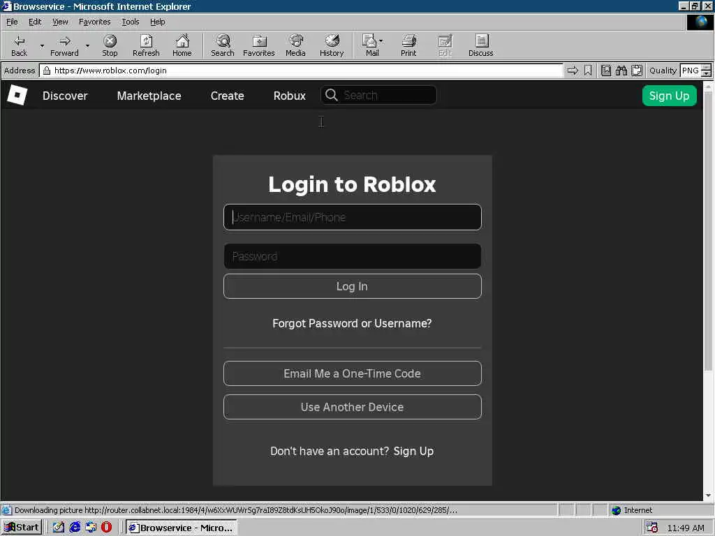Click the bookmark ribbon icon beside the Go arrow
This screenshot has width=715, height=536.
(588, 70)
